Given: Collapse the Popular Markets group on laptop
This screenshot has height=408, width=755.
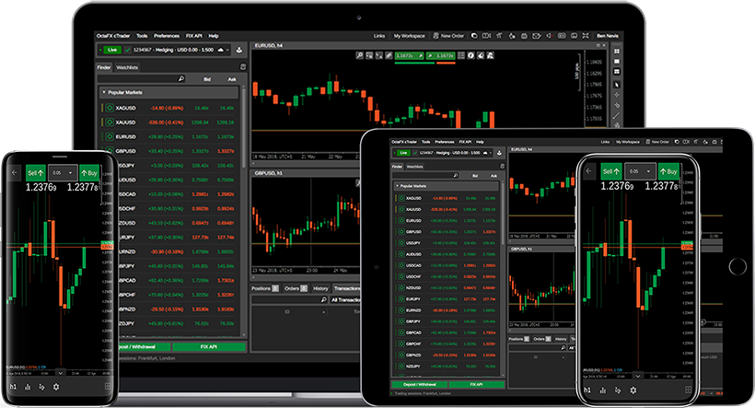Looking at the screenshot, I should click(x=103, y=93).
